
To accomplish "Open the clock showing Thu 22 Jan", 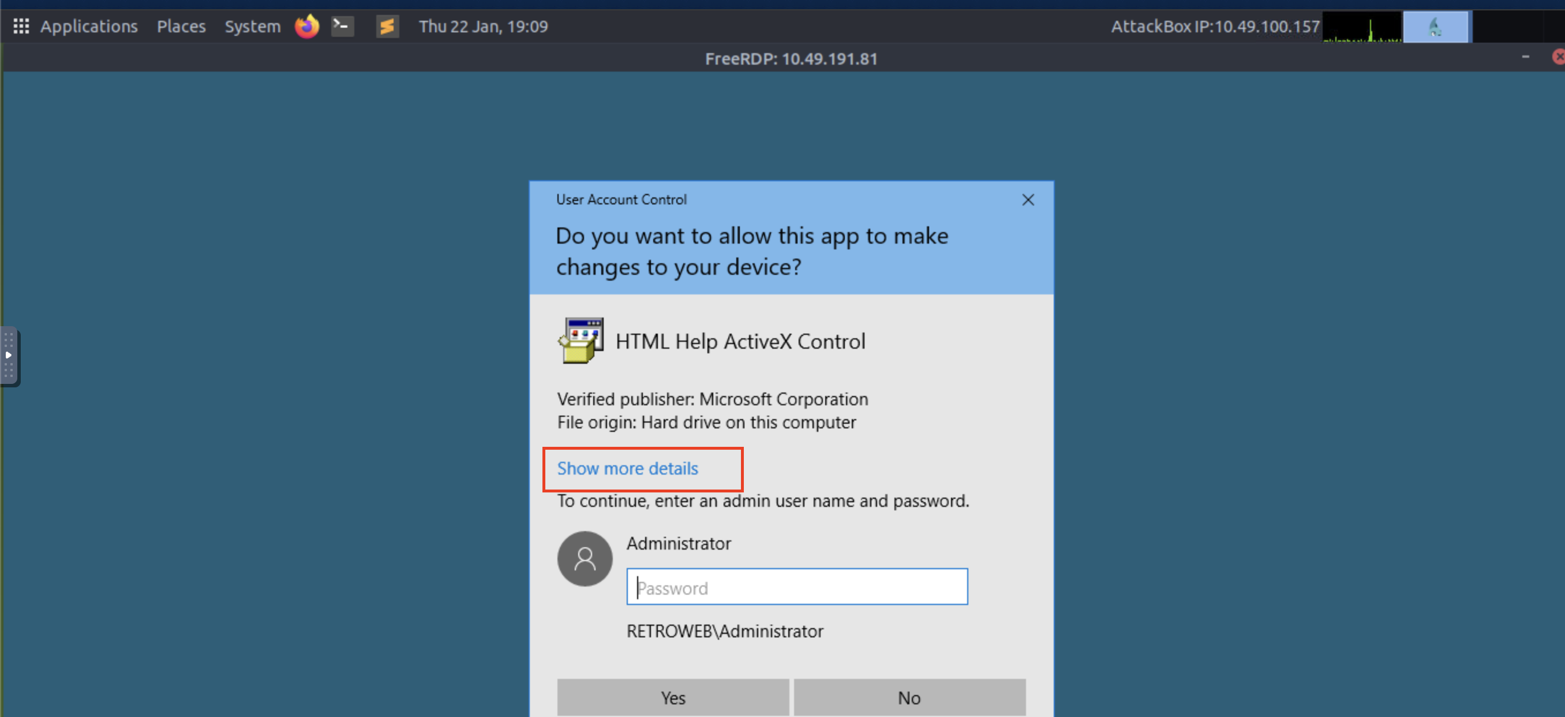I will pyautogui.click(x=483, y=26).
